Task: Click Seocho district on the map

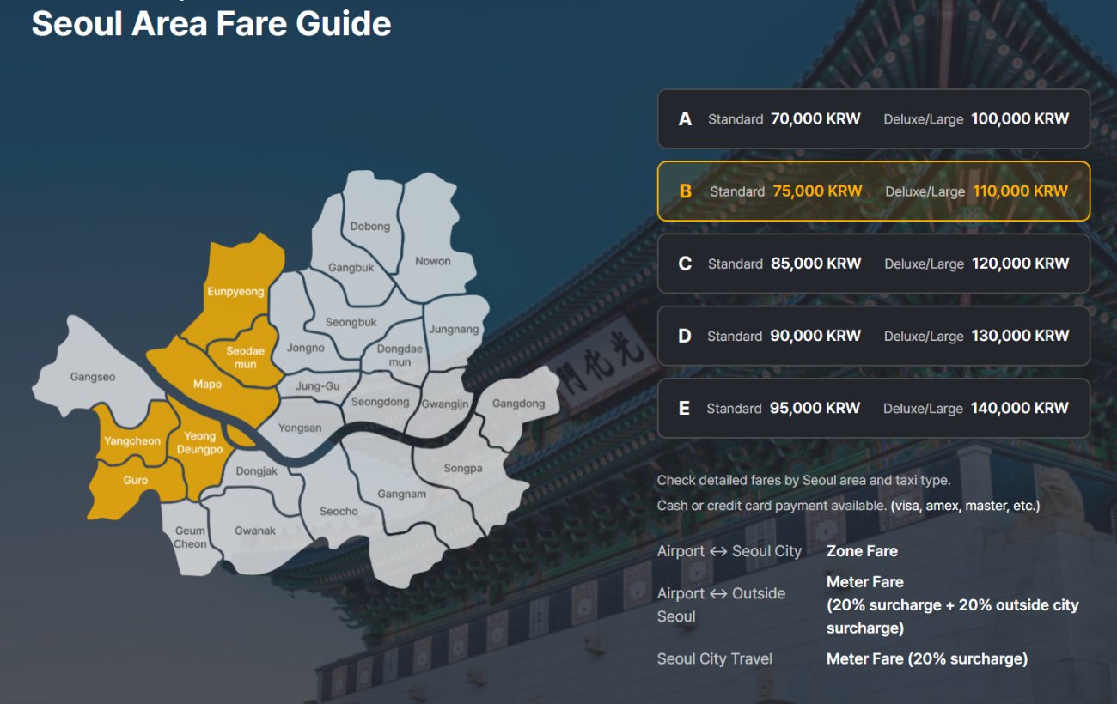Action: tap(339, 511)
